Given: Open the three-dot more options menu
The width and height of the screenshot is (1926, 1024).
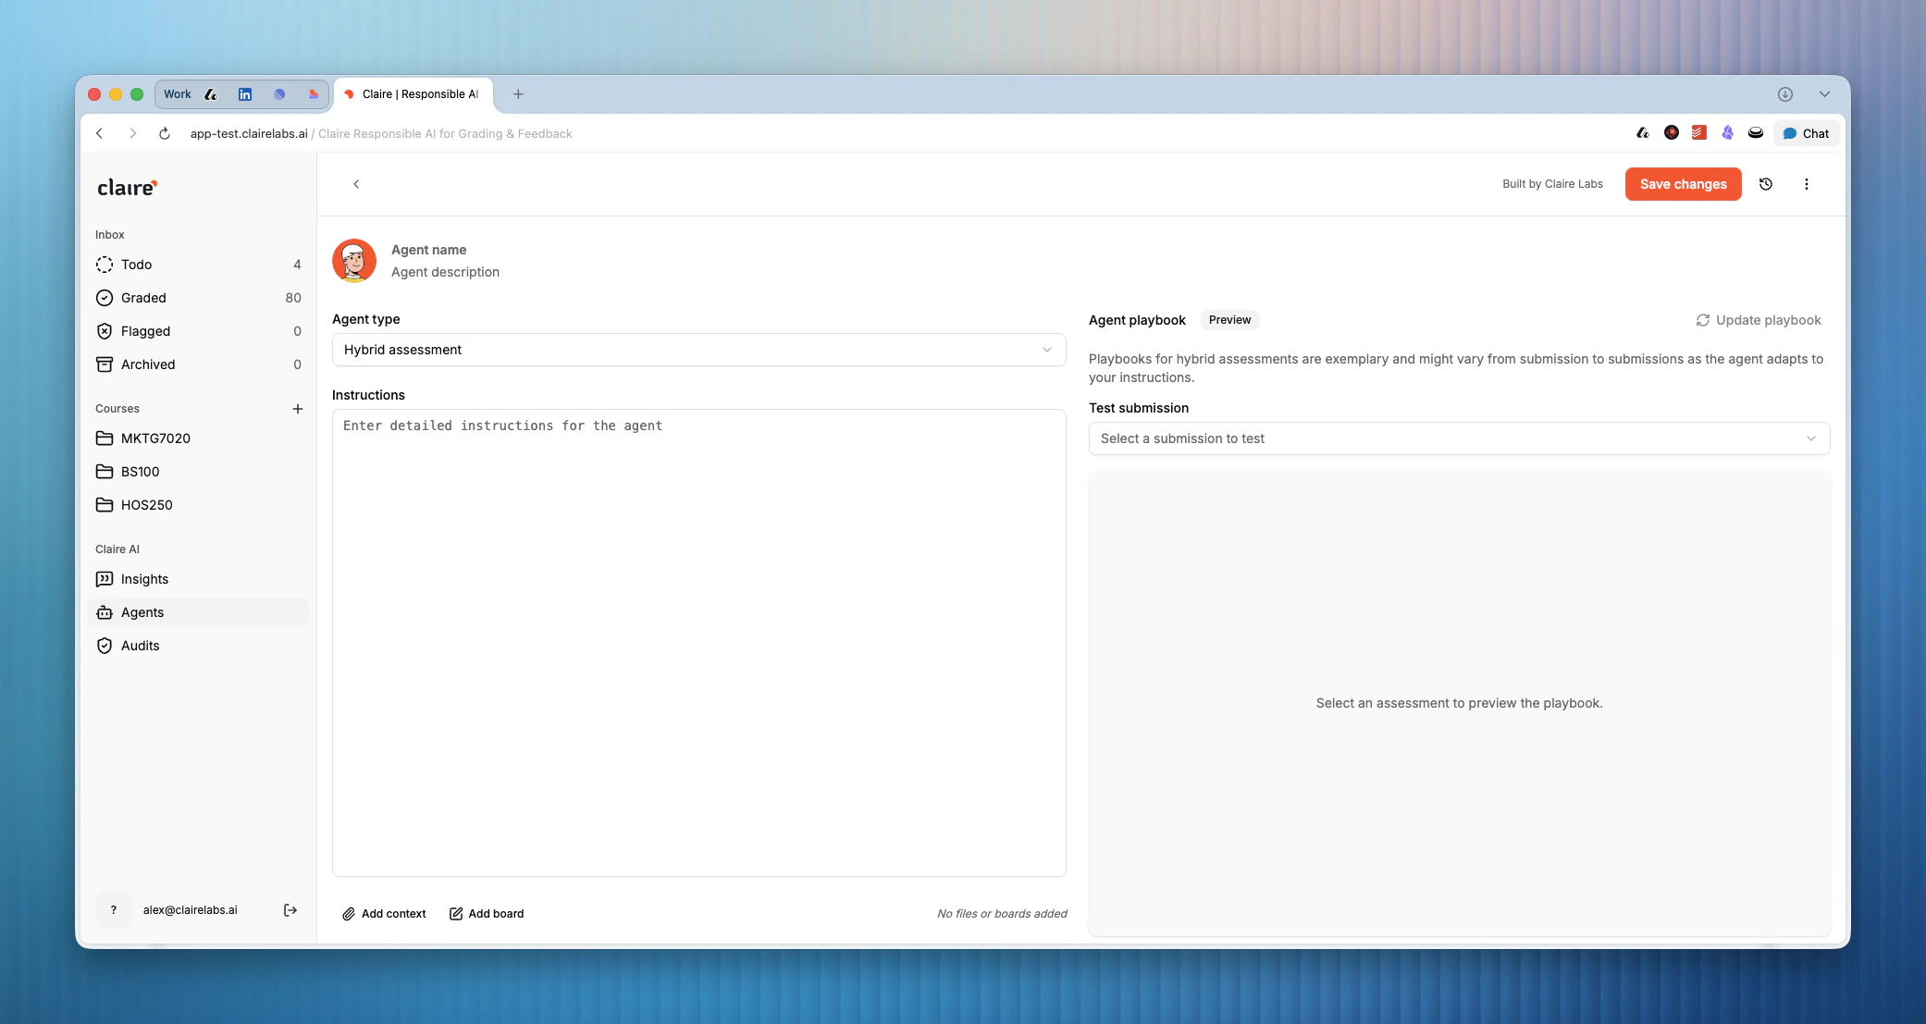Looking at the screenshot, I should (x=1806, y=184).
